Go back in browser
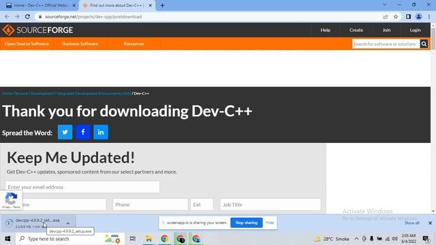 pos(7,16)
